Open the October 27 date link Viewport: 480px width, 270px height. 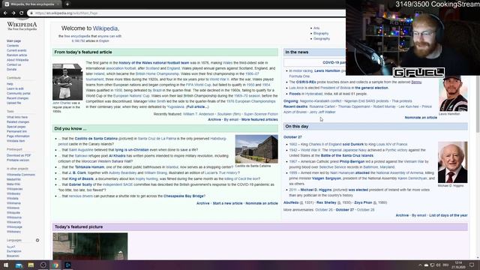[x=292, y=137]
